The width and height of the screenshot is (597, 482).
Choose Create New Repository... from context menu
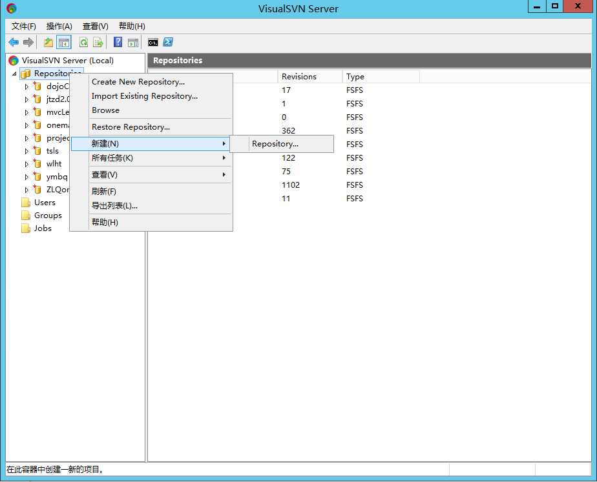click(x=151, y=82)
